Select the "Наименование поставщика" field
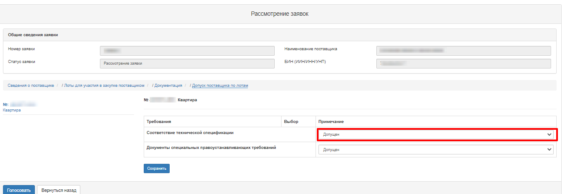563x194 pixels. [463, 51]
